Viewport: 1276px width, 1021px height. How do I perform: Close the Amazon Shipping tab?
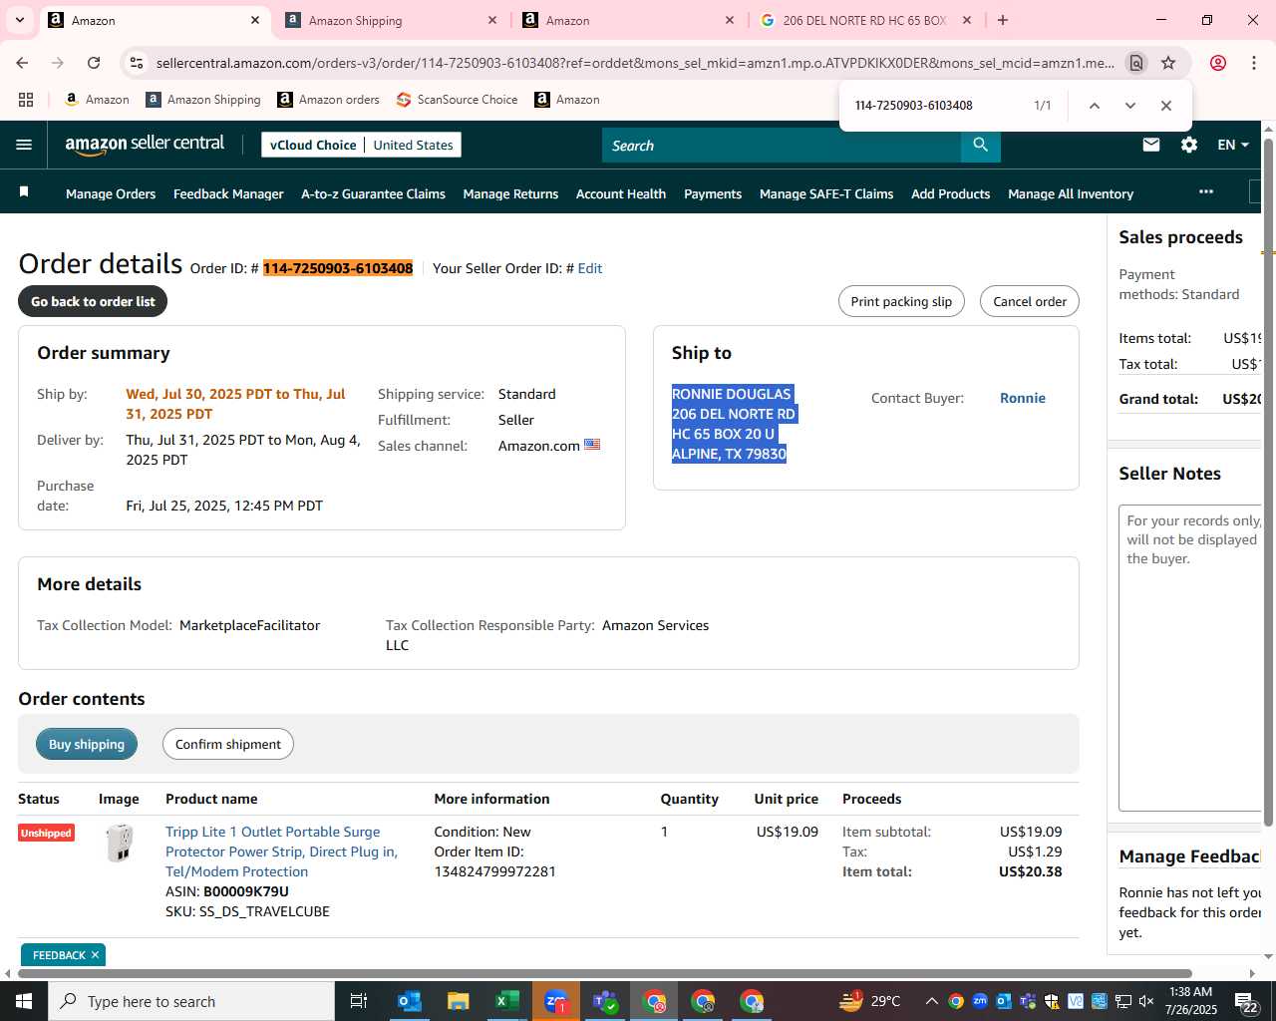point(492,20)
